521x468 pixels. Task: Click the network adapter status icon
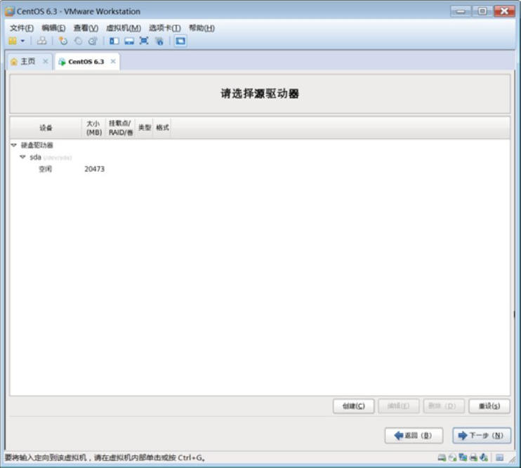pos(463,457)
